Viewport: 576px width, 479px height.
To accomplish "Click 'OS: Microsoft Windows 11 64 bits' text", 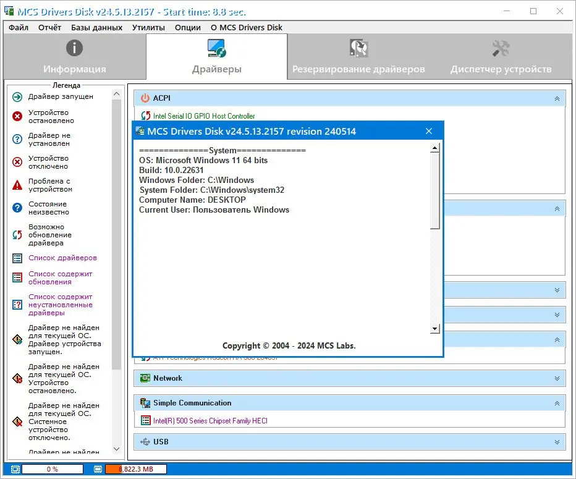I will pyautogui.click(x=203, y=160).
